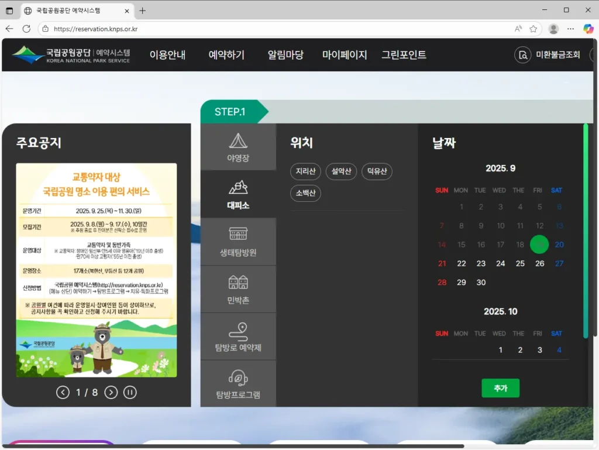
Task: Choose the 민박촌 category icon
Action: pyautogui.click(x=238, y=288)
